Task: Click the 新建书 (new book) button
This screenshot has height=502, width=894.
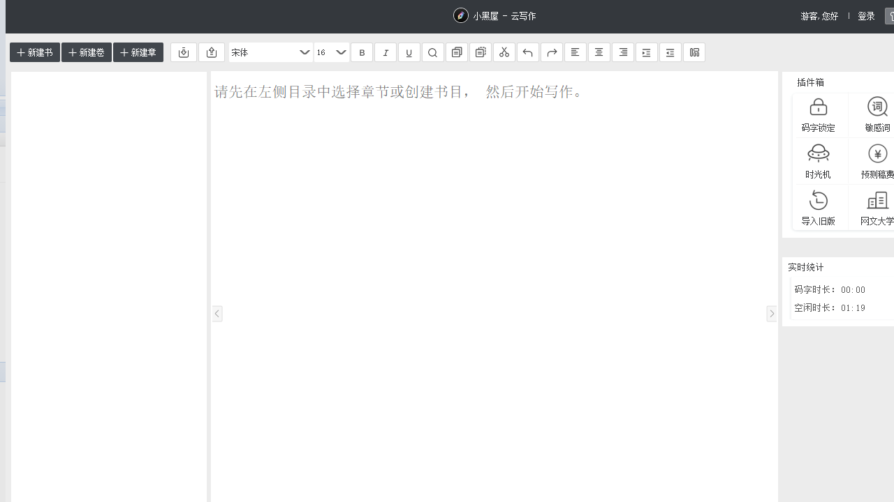Action: [35, 52]
